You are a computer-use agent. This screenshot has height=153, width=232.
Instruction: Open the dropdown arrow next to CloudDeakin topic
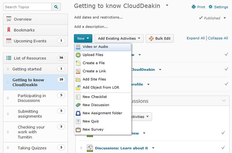click(160, 70)
